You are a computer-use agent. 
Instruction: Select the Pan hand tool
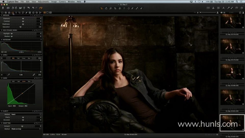coord(106,8)
